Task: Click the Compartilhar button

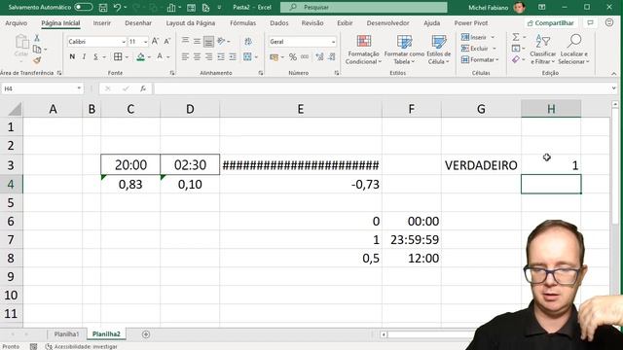Action: tap(550, 23)
